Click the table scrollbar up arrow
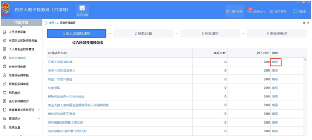The image size is (312, 140). click(x=305, y=59)
